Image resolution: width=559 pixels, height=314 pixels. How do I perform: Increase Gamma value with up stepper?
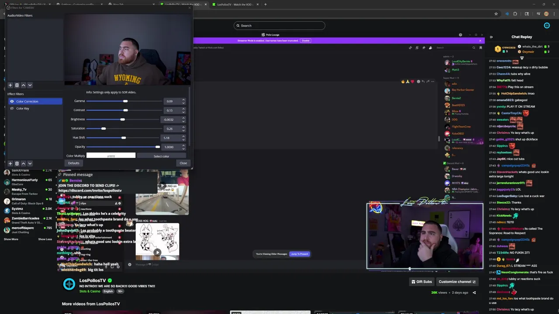183,100
